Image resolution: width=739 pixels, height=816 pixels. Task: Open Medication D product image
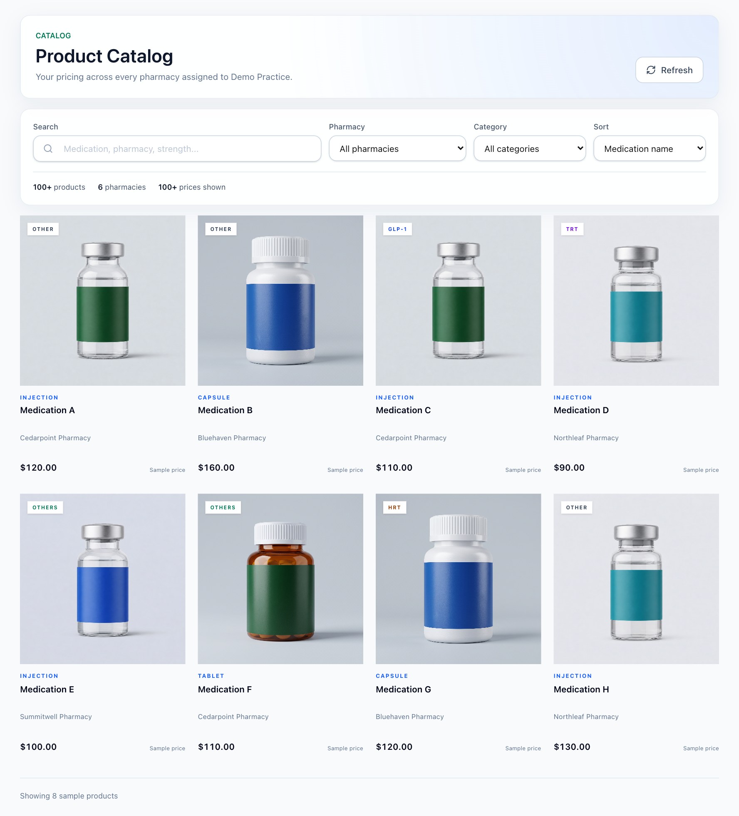(x=636, y=300)
